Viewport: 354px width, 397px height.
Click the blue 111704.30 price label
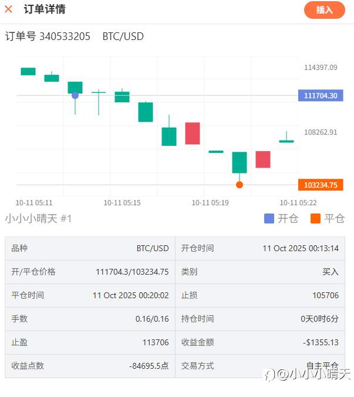321,96
